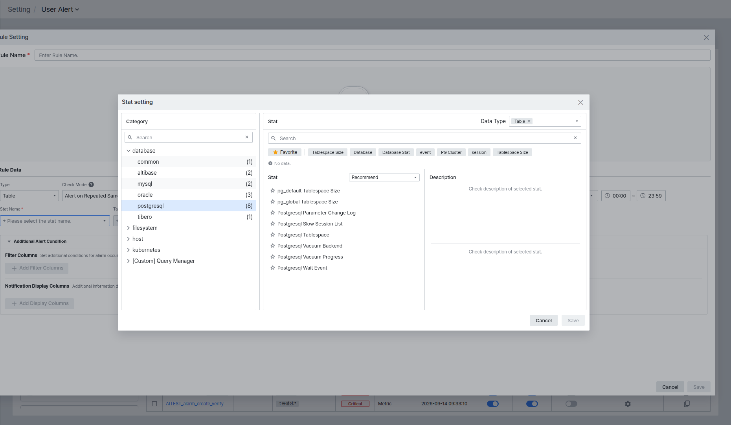Toggle second blue switch in AITEST_alarm_create_verify row
Screen dimensions: 731x425
[x=532, y=404]
